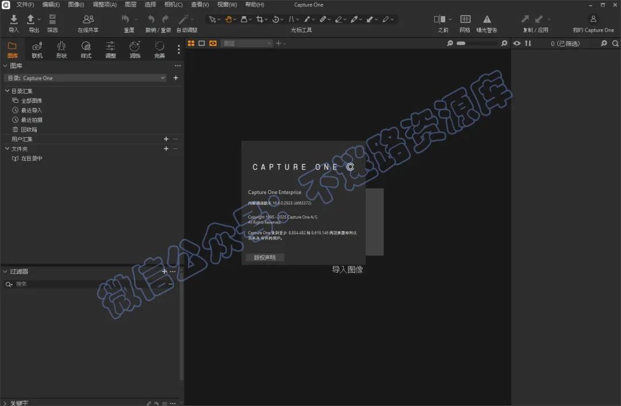The height and width of the screenshot is (406, 621).
Task: Open My Capture One (我的 Capture One) account
Action: point(593,19)
